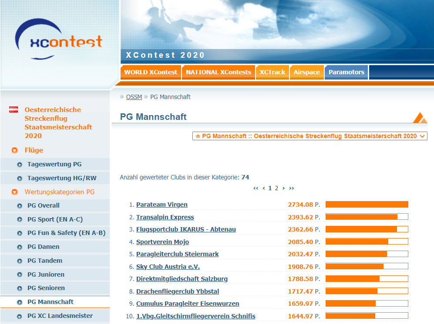434x324 pixels.
Task: Switch to the XCTrack tab
Action: tap(273, 73)
